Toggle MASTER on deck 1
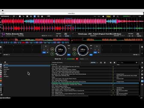 (67, 36)
